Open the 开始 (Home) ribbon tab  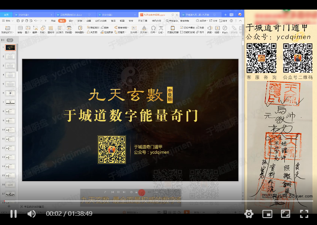pyautogui.click(x=53, y=20)
